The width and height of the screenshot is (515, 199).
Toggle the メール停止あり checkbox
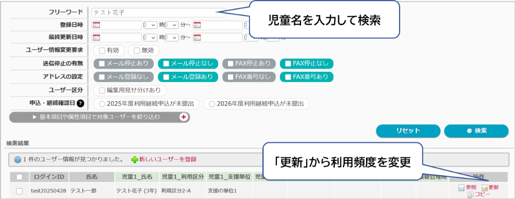102,63
